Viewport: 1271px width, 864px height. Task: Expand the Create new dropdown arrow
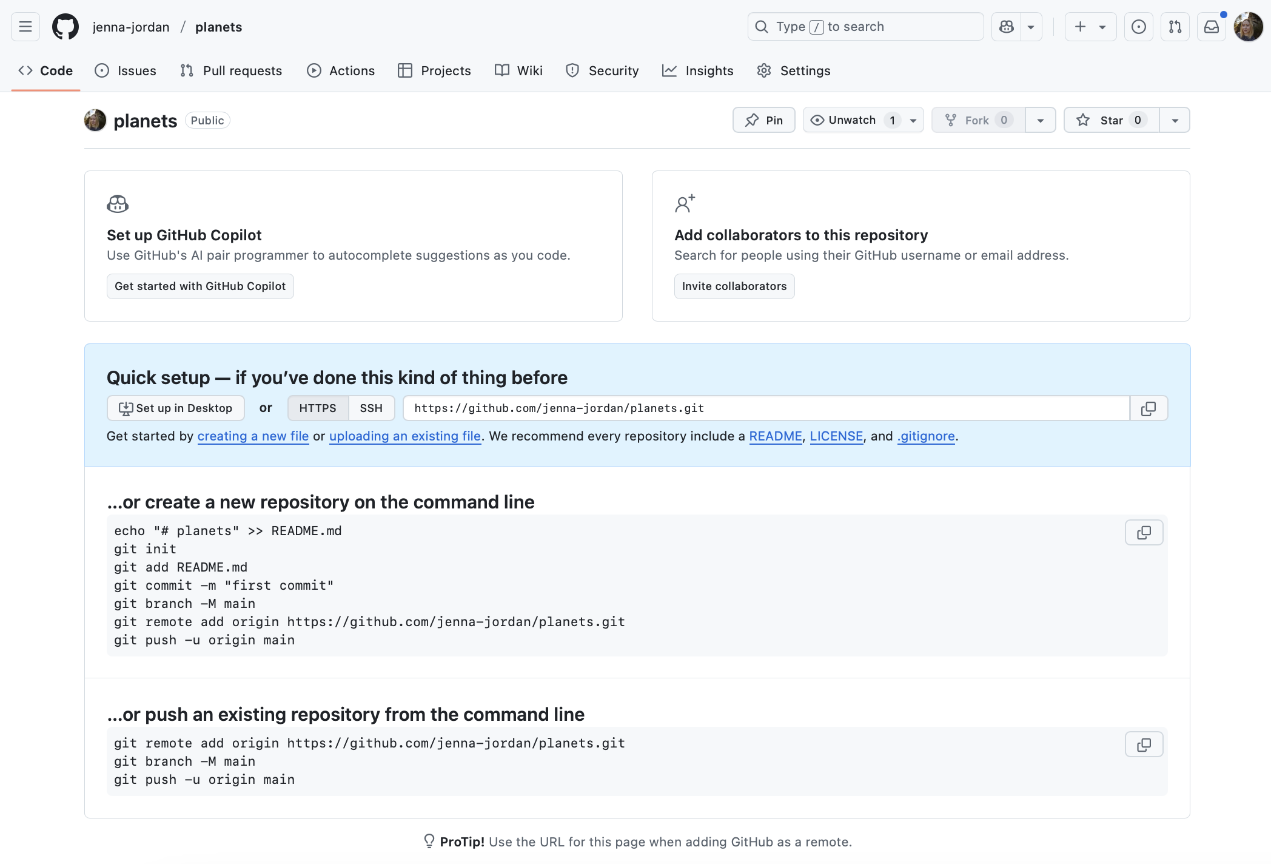pyautogui.click(x=1102, y=27)
